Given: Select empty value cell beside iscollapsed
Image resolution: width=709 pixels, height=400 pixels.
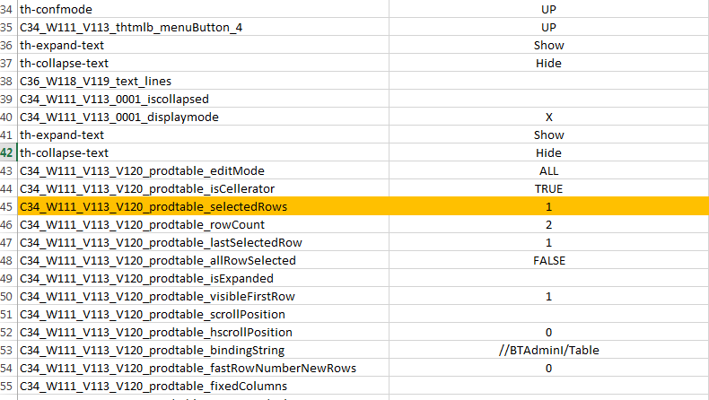Looking at the screenshot, I should coord(549,99).
